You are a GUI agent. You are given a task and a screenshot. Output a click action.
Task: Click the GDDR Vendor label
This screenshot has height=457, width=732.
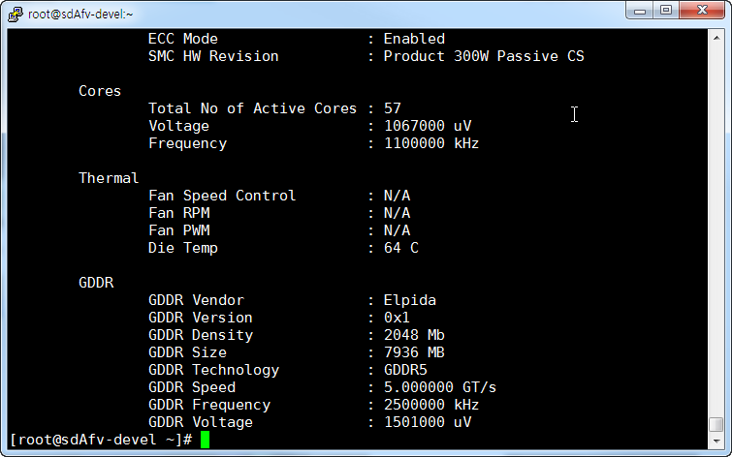pos(196,300)
